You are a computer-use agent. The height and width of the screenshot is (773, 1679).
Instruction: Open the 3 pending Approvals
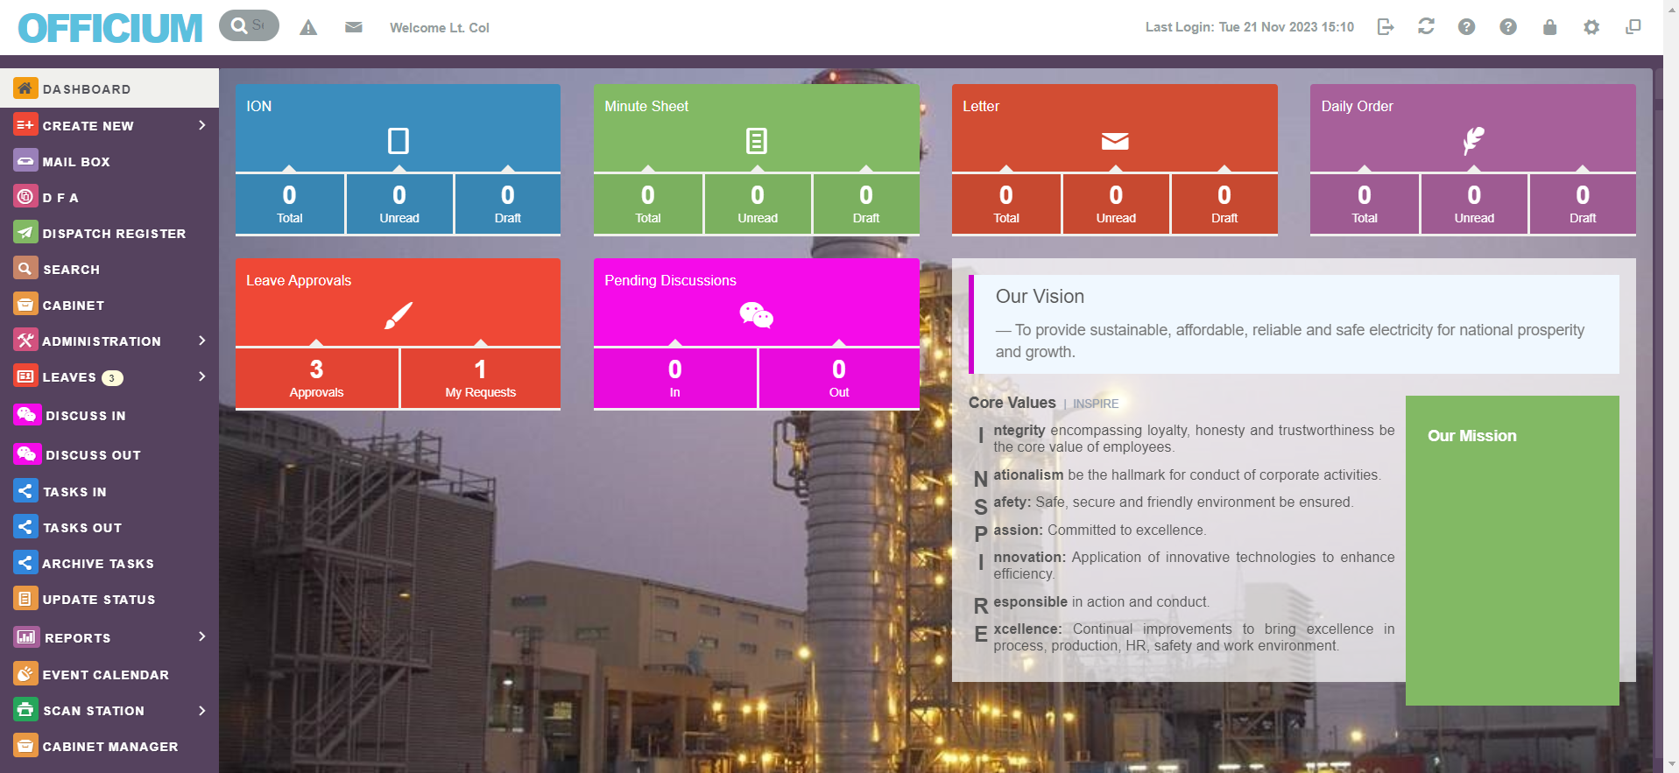316,378
